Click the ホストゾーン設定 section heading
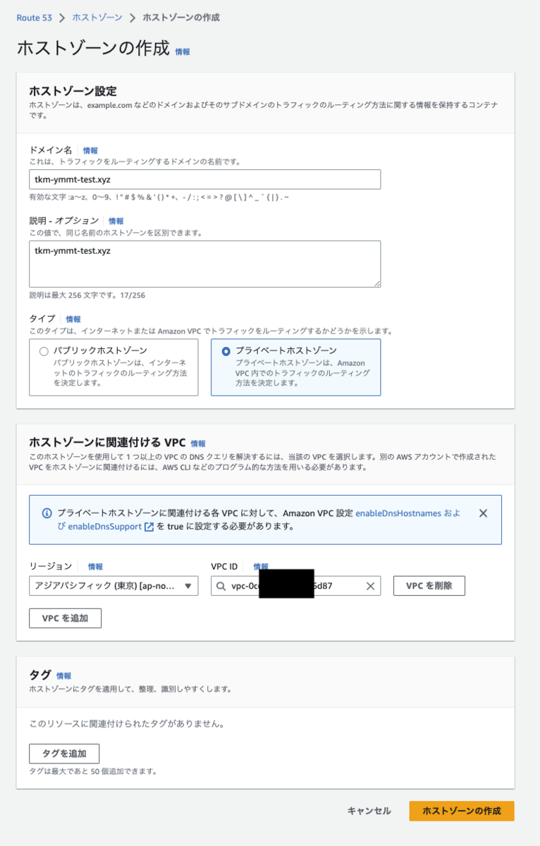 click(73, 91)
